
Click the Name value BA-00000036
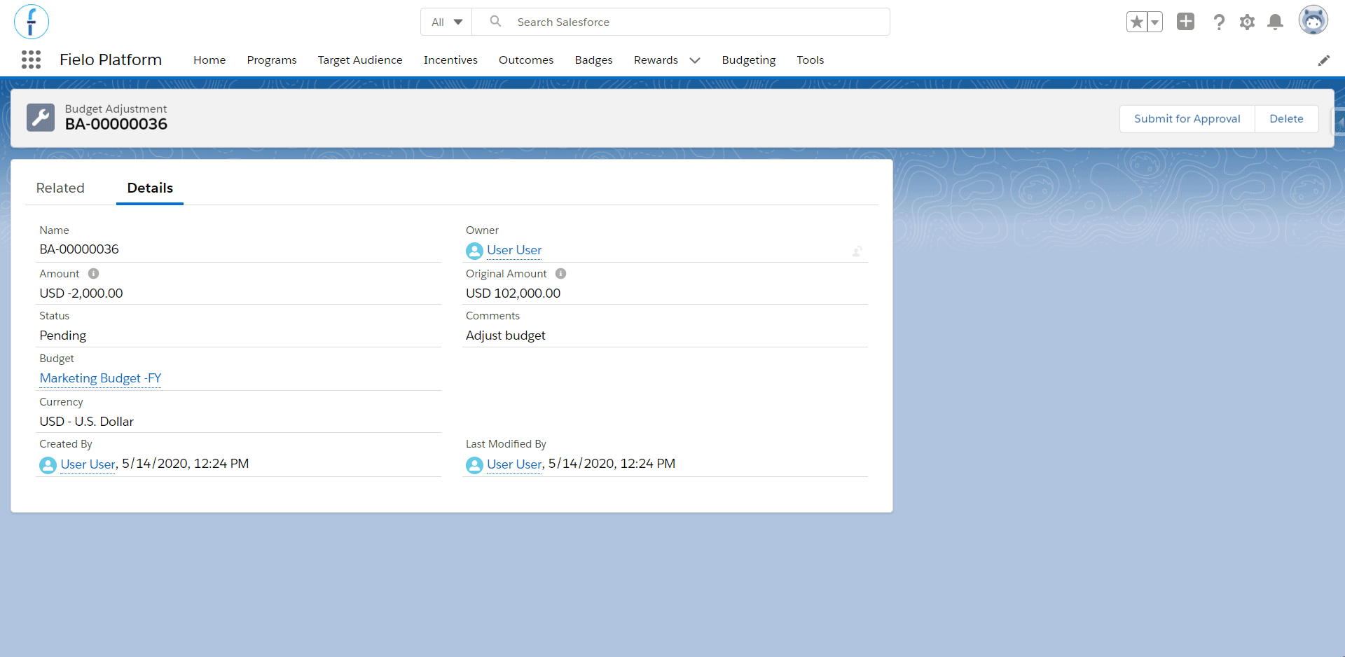click(x=79, y=249)
